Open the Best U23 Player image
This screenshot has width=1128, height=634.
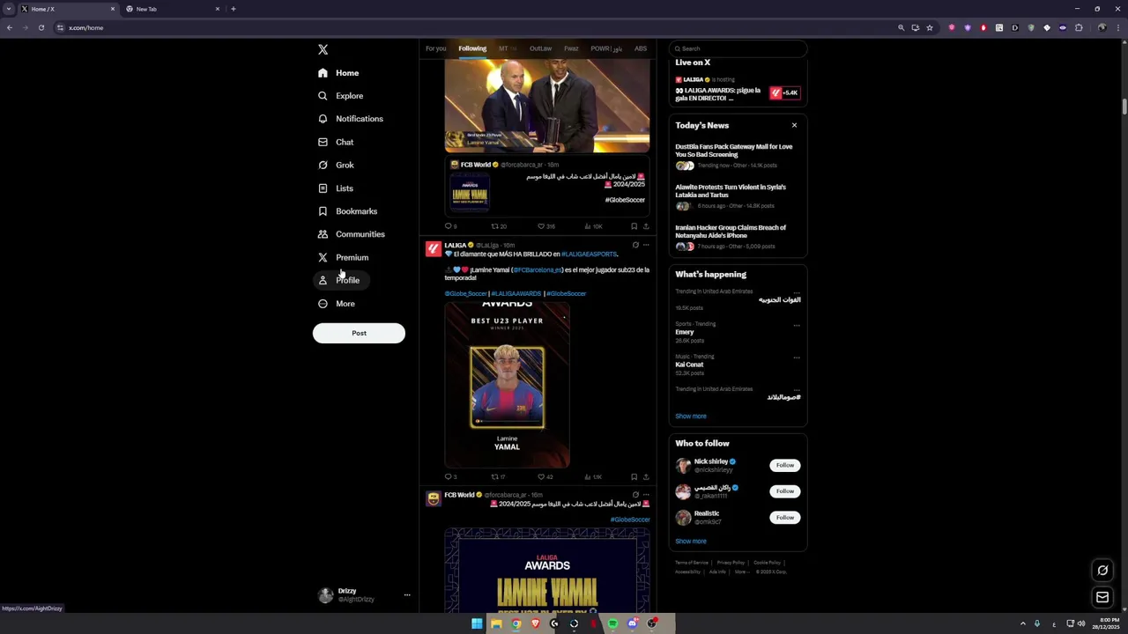tap(507, 385)
